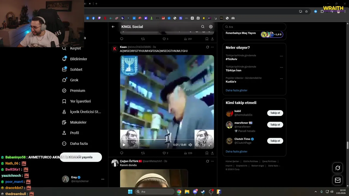Open Steam from taskbar
This screenshot has height=196, width=349.
coord(203,192)
